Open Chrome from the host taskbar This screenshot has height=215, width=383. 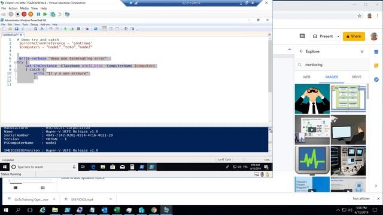click(x=154, y=210)
